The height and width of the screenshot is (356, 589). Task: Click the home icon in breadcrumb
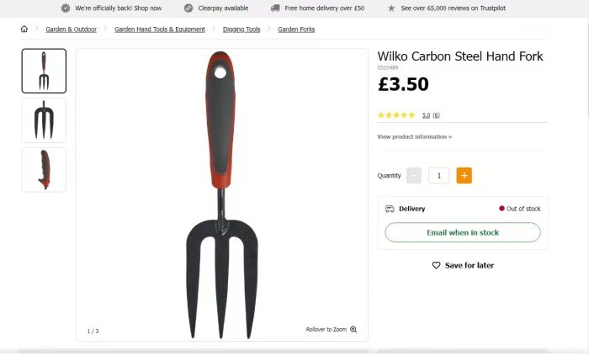point(24,29)
